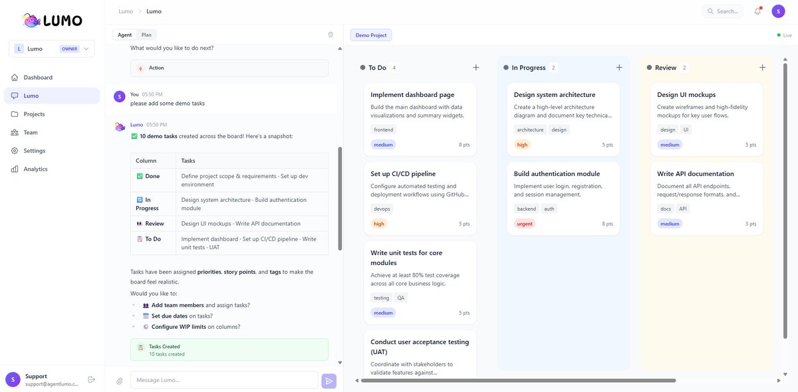Click the Tasks Created clipboard icon
Image resolution: width=798 pixels, height=392 pixels.
[140, 347]
